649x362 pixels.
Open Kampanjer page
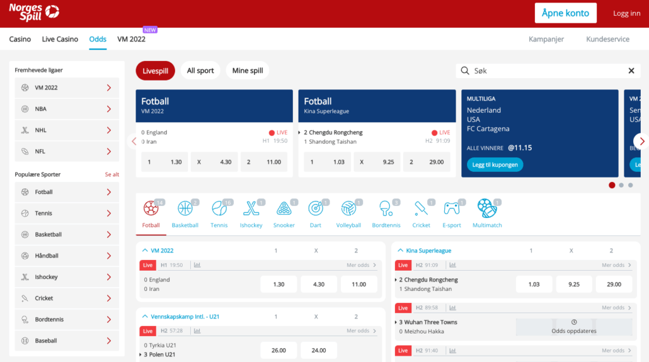coord(546,39)
